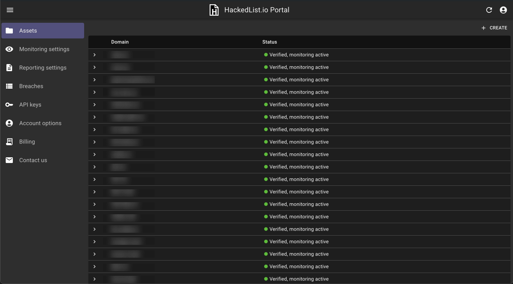Expand the second domain row chevron
513x284 pixels.
pos(94,67)
